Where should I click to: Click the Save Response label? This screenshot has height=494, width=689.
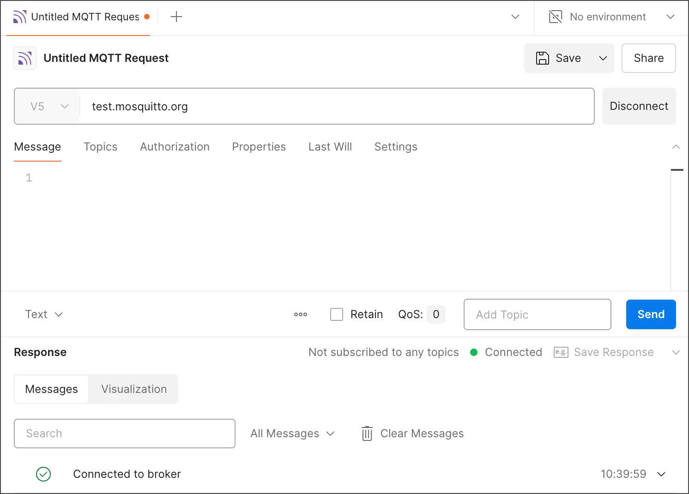point(614,352)
